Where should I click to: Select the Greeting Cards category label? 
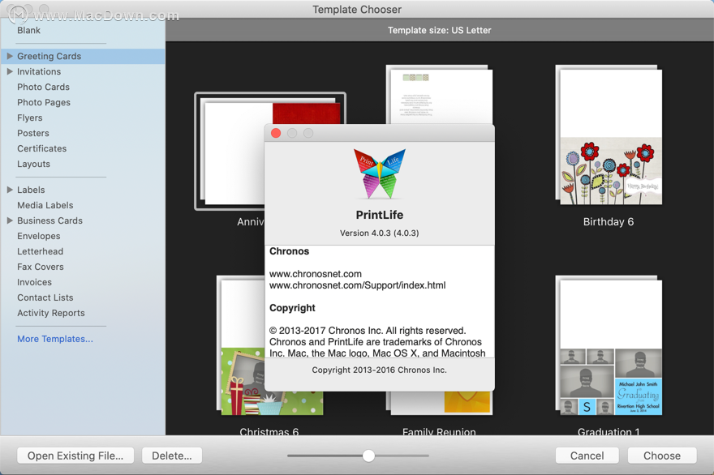pyautogui.click(x=49, y=56)
